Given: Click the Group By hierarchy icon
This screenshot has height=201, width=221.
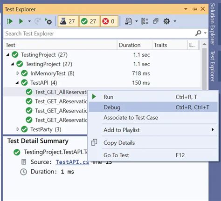Looking at the screenshot, I should pos(145,21).
